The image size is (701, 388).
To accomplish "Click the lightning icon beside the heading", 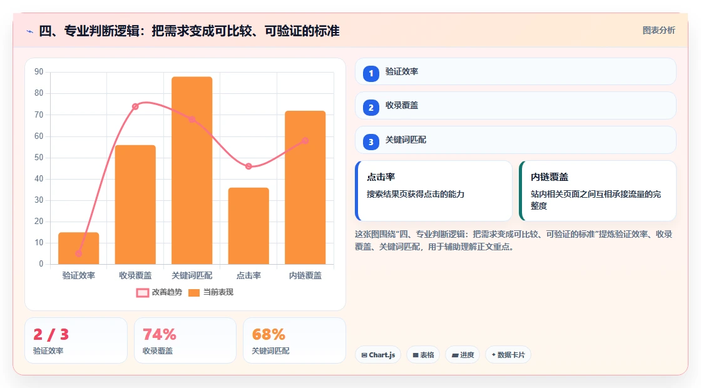I will pos(29,31).
